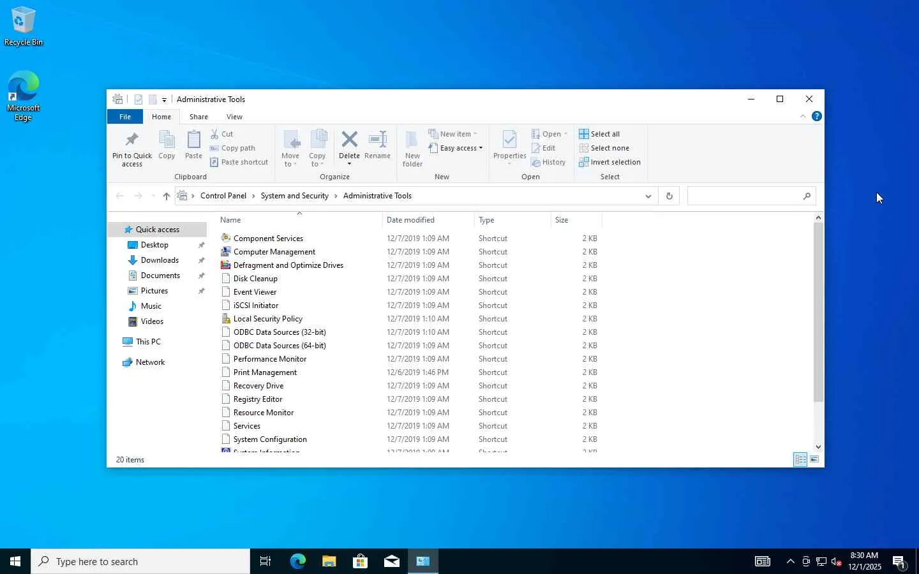Switch to the View ribbon tab
The width and height of the screenshot is (919, 574).
(x=234, y=117)
